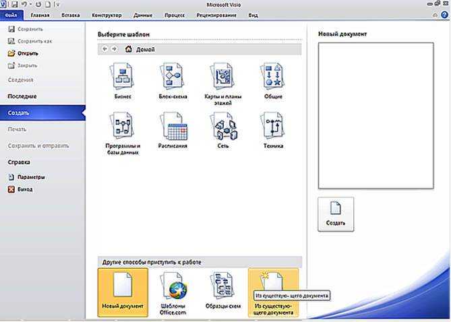Screen dimensions: 451x322
Task: Open Параметры options in the sidebar
Action: click(26, 177)
